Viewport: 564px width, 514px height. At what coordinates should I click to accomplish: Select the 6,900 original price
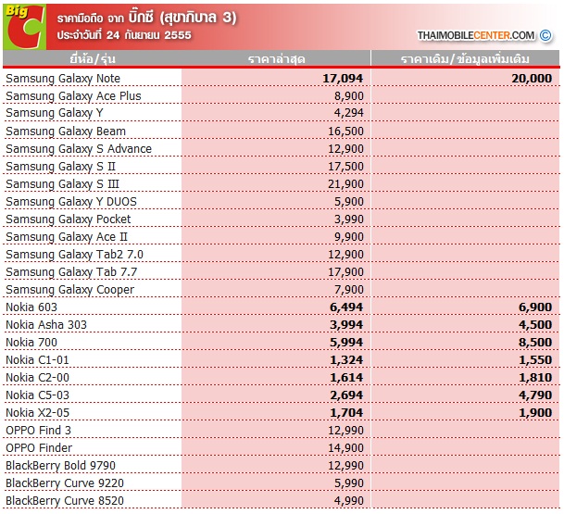click(x=535, y=307)
